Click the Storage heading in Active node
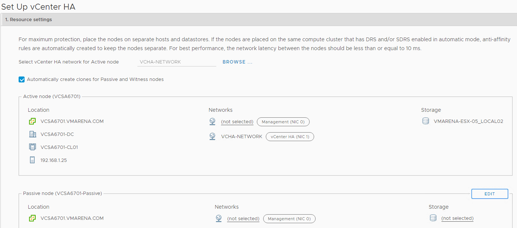This screenshot has width=517, height=228. tap(431, 110)
